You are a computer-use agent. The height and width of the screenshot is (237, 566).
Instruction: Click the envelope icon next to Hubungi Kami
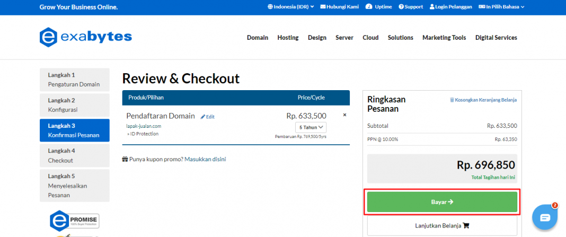(323, 6)
